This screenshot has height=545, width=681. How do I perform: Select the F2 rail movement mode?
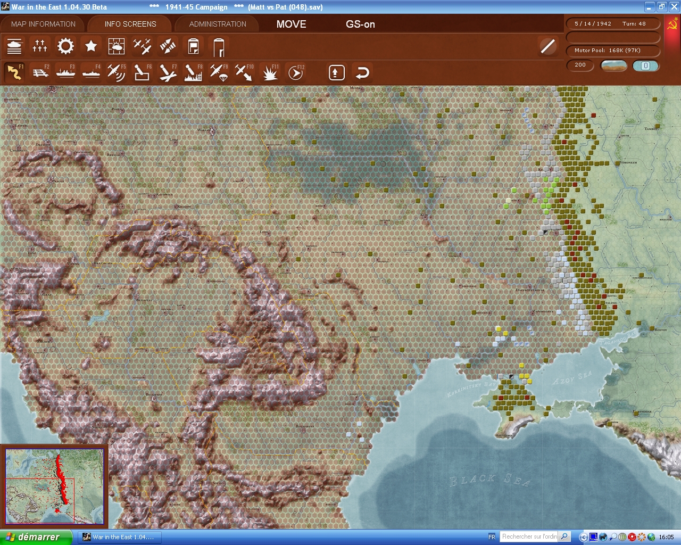(40, 72)
